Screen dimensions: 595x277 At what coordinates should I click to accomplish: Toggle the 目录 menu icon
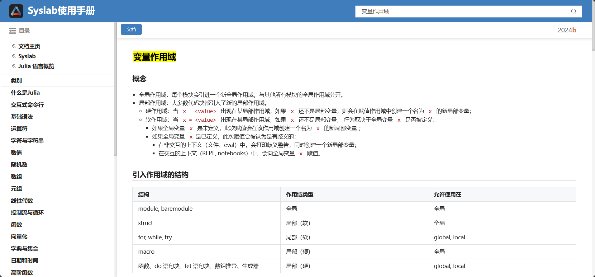(x=12, y=31)
